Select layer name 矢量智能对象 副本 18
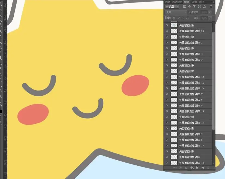This screenshot has height=179, width=225. point(191,88)
